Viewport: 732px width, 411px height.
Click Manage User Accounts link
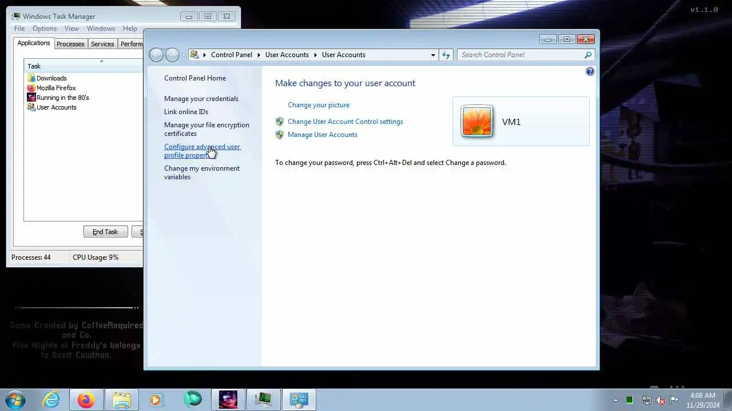(x=323, y=135)
